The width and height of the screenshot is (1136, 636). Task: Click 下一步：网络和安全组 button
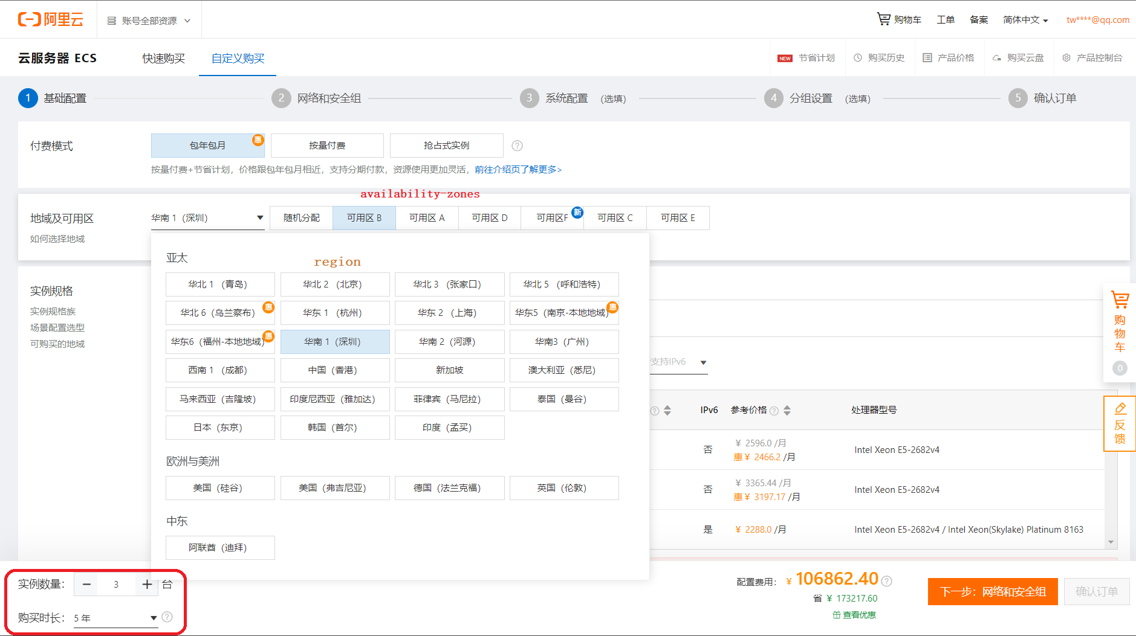(x=993, y=591)
